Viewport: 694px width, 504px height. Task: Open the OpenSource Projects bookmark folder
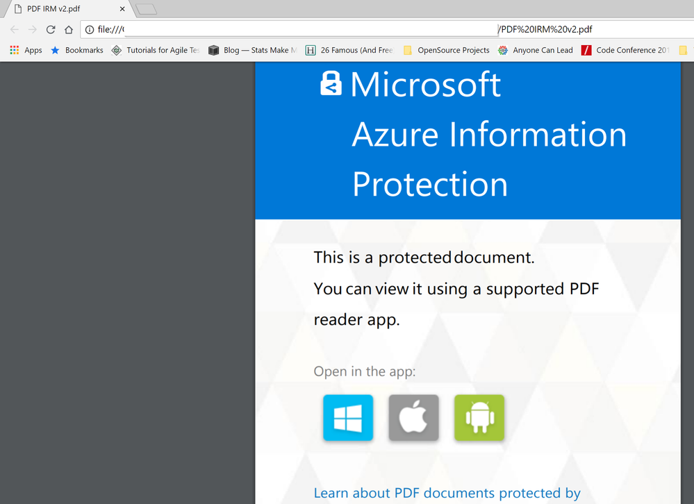447,51
